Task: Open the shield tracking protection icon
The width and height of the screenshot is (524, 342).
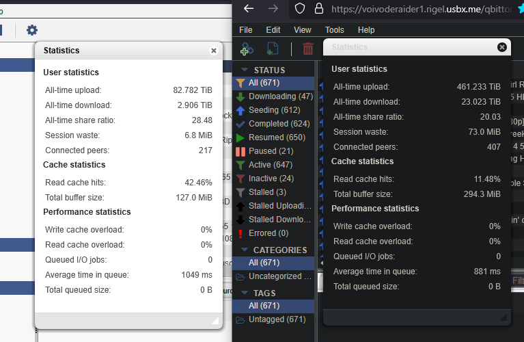Action: pos(300,8)
